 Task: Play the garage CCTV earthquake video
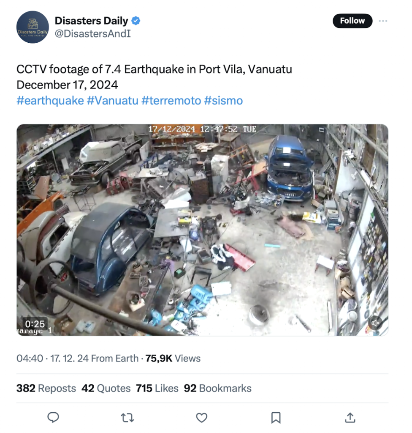(203, 230)
